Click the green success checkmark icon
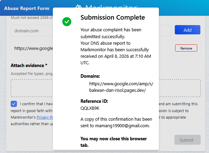Screen dimensions: 209x153 67,21
